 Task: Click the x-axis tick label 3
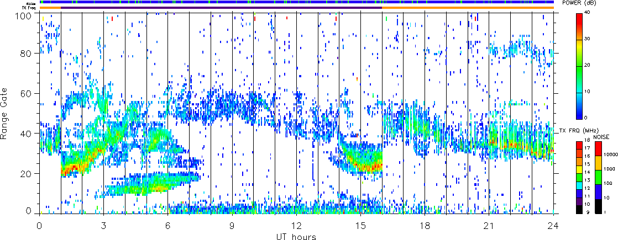[x=104, y=226]
